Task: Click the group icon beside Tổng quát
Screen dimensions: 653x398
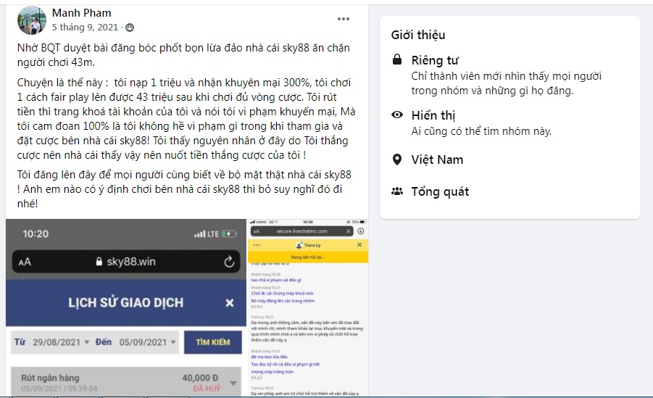Action: tap(397, 191)
